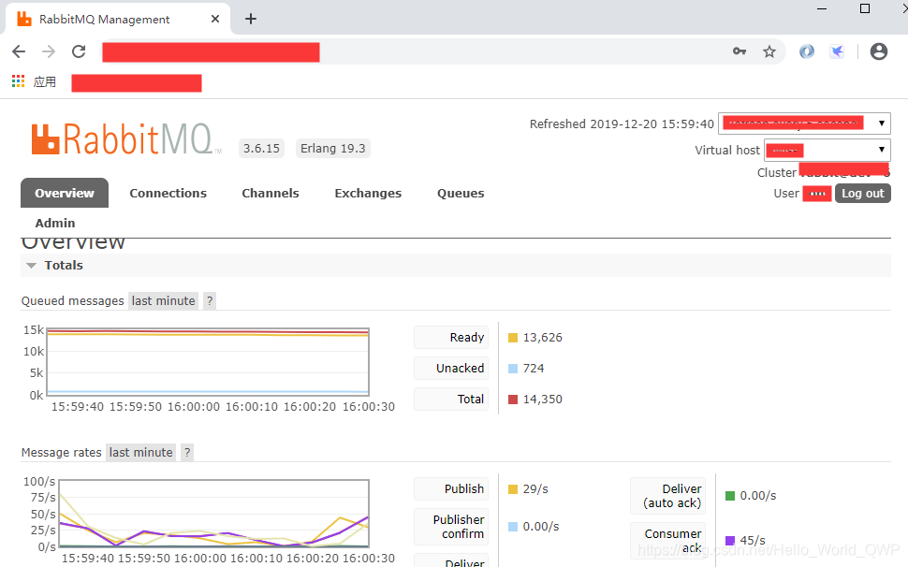Screen dimensions: 908x567
Task: Open the Channels tab
Action: (x=271, y=194)
